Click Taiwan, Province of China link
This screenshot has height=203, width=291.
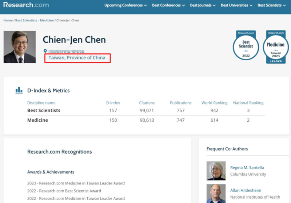point(77,58)
